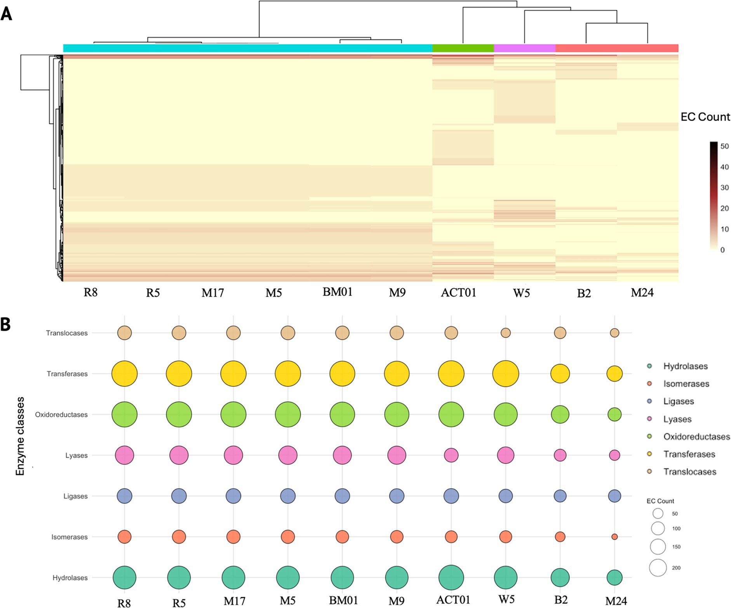The image size is (731, 608).
Task: Click the W5 heatmap column
Action: [x=524, y=168]
